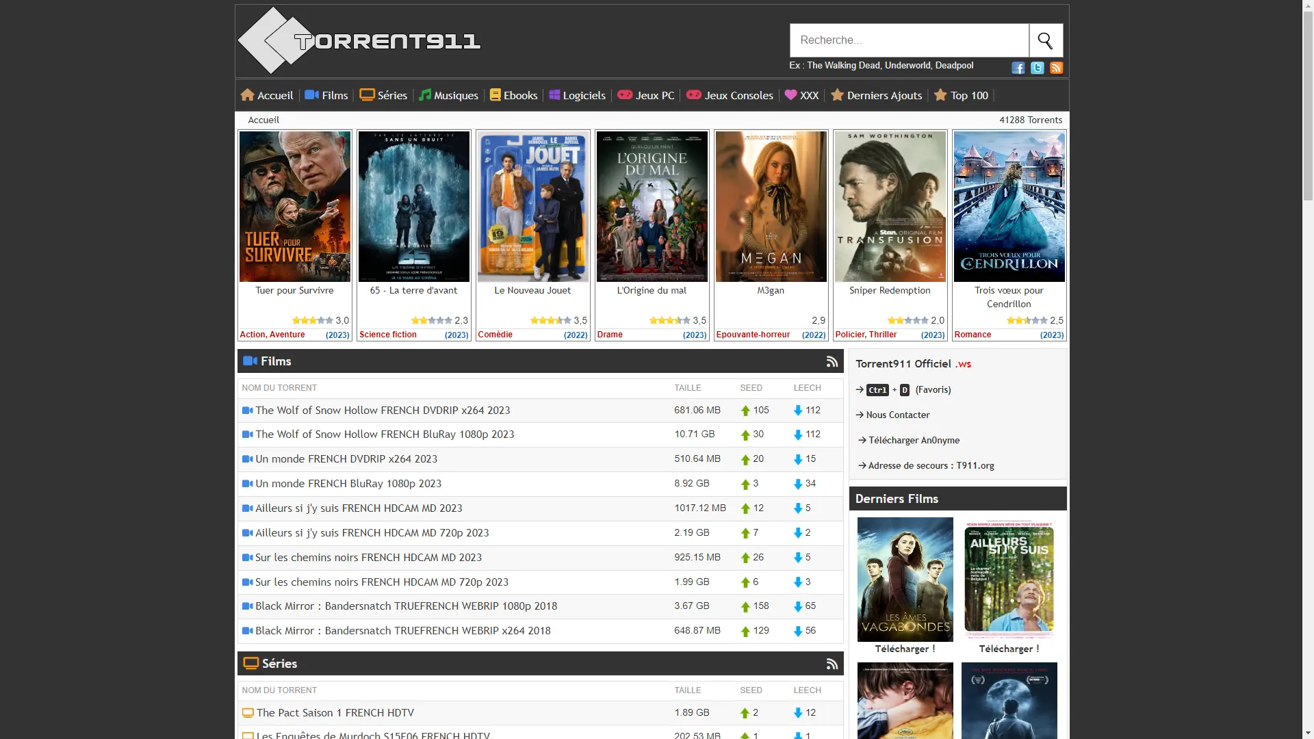Viewport: 1314px width, 739px height.
Task: Click the 10.71 GB size cell
Action: tap(694, 435)
